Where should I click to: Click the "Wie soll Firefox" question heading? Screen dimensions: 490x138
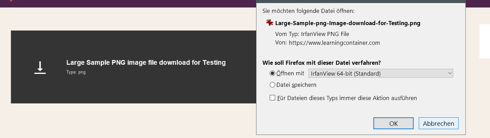click(321, 63)
